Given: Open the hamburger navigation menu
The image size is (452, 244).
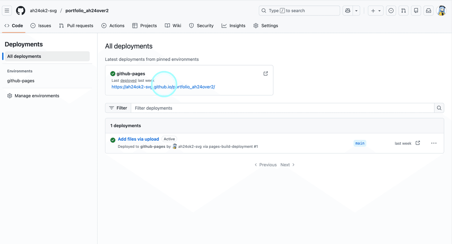Looking at the screenshot, I should pyautogui.click(x=7, y=11).
